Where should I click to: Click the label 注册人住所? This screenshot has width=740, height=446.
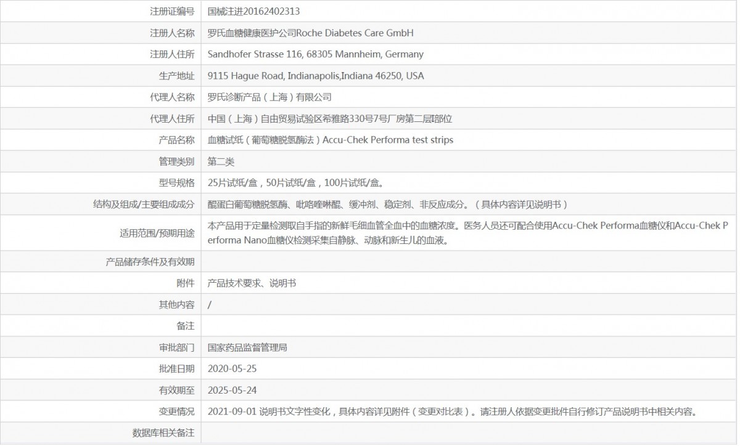172,54
